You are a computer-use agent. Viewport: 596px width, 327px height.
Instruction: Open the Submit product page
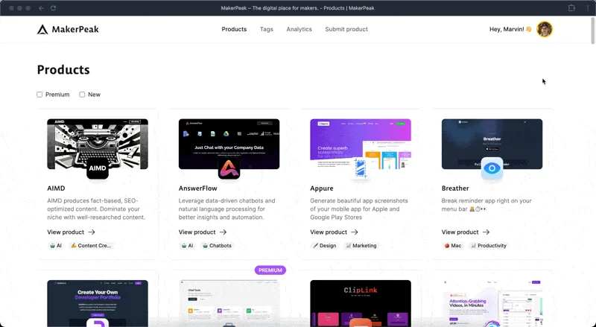click(x=346, y=30)
